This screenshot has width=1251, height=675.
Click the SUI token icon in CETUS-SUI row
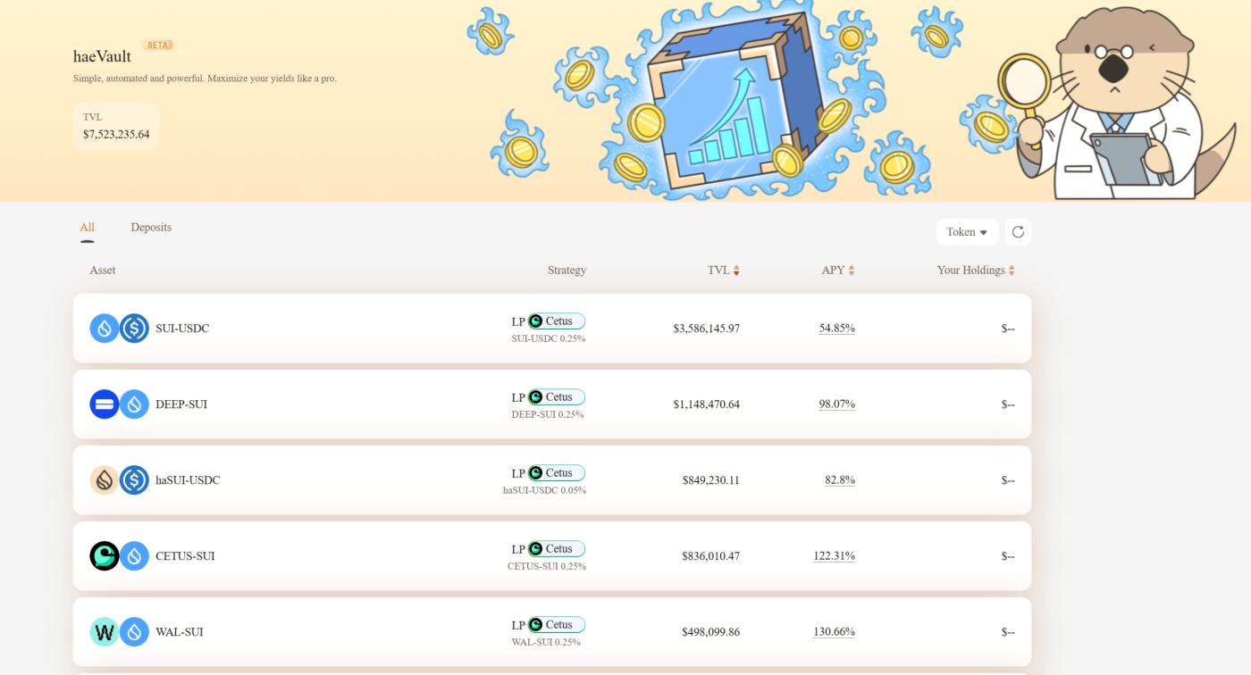point(134,556)
